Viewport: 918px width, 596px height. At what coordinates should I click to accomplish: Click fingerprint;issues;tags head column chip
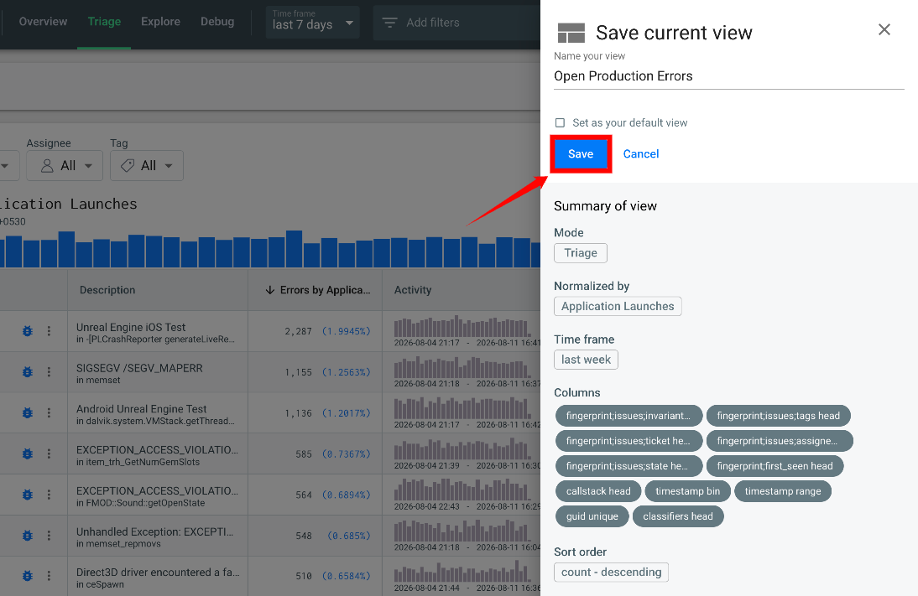(778, 416)
